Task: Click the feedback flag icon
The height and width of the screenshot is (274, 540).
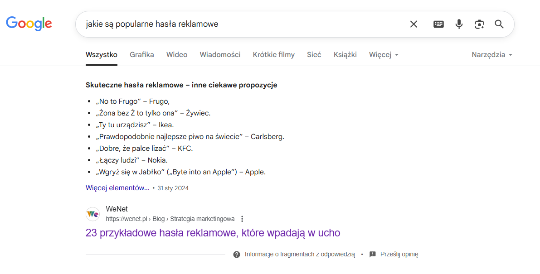Action: [373, 255]
